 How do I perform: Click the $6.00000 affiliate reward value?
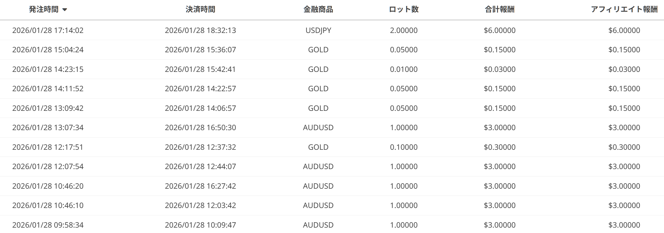coord(624,30)
